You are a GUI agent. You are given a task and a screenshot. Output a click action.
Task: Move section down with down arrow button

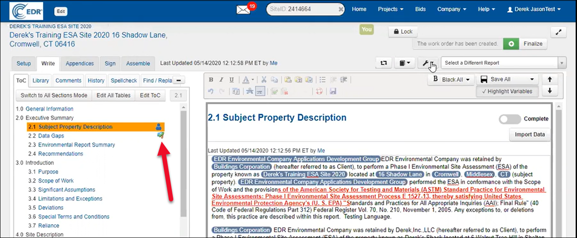[x=550, y=91]
